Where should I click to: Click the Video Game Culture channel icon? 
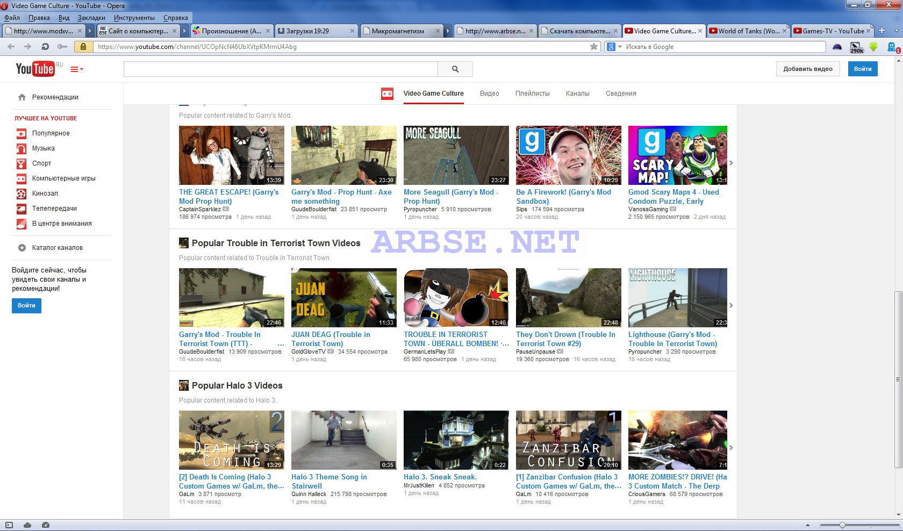click(x=387, y=94)
